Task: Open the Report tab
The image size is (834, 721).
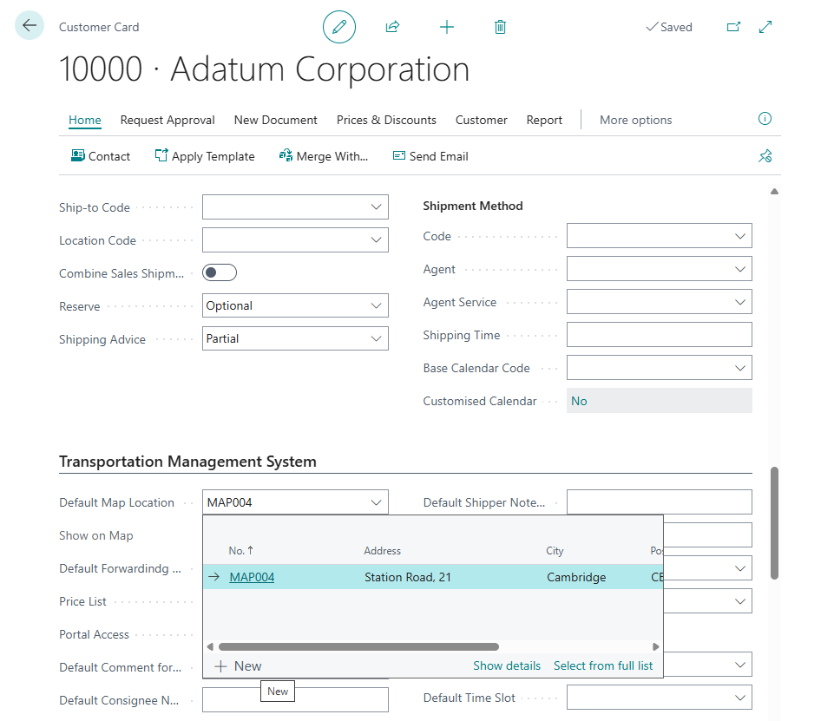Action: [x=544, y=120]
